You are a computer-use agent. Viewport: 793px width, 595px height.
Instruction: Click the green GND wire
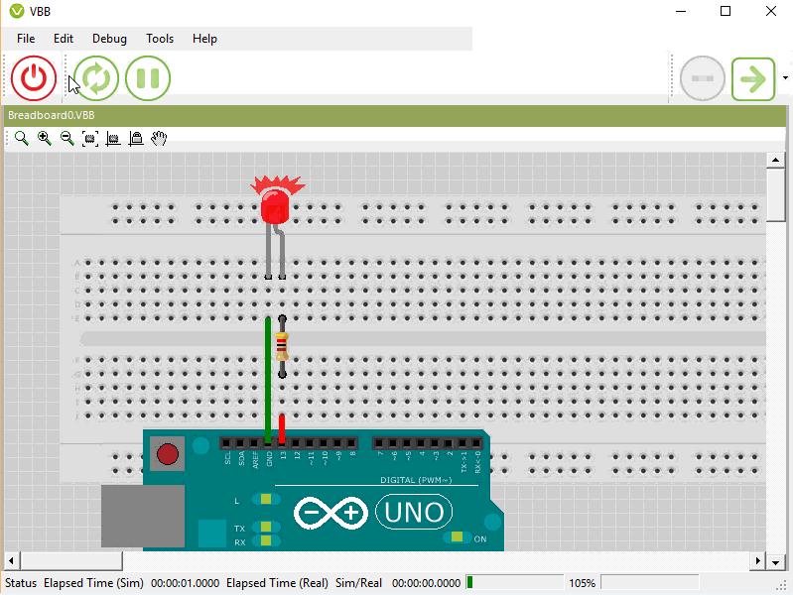[x=268, y=379]
